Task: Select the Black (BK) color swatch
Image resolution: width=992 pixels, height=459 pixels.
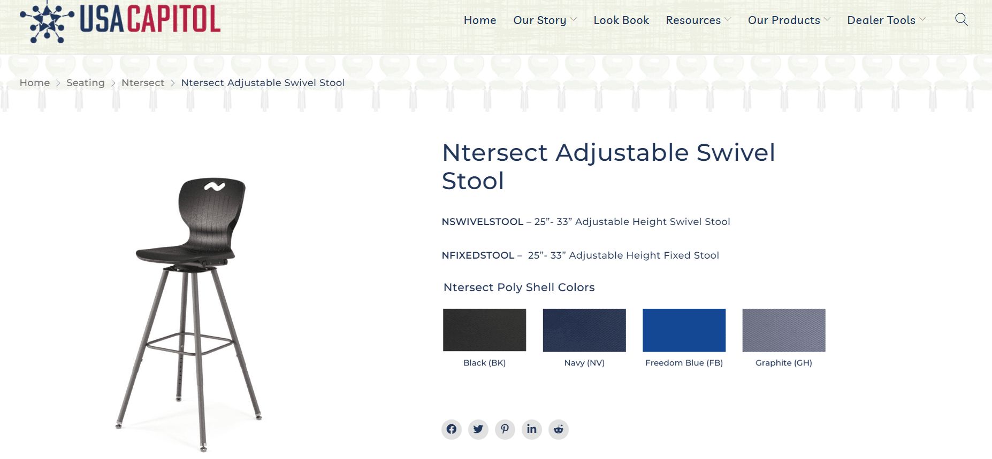Action: pos(484,330)
